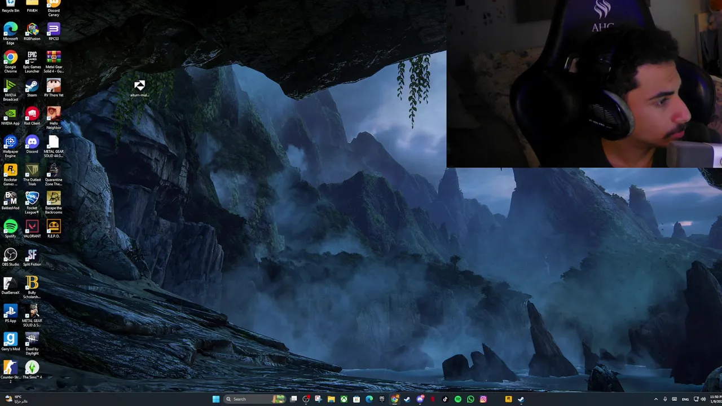Image resolution: width=722 pixels, height=406 pixels.
Task: Open the volume control in the system tray
Action: 705,399
